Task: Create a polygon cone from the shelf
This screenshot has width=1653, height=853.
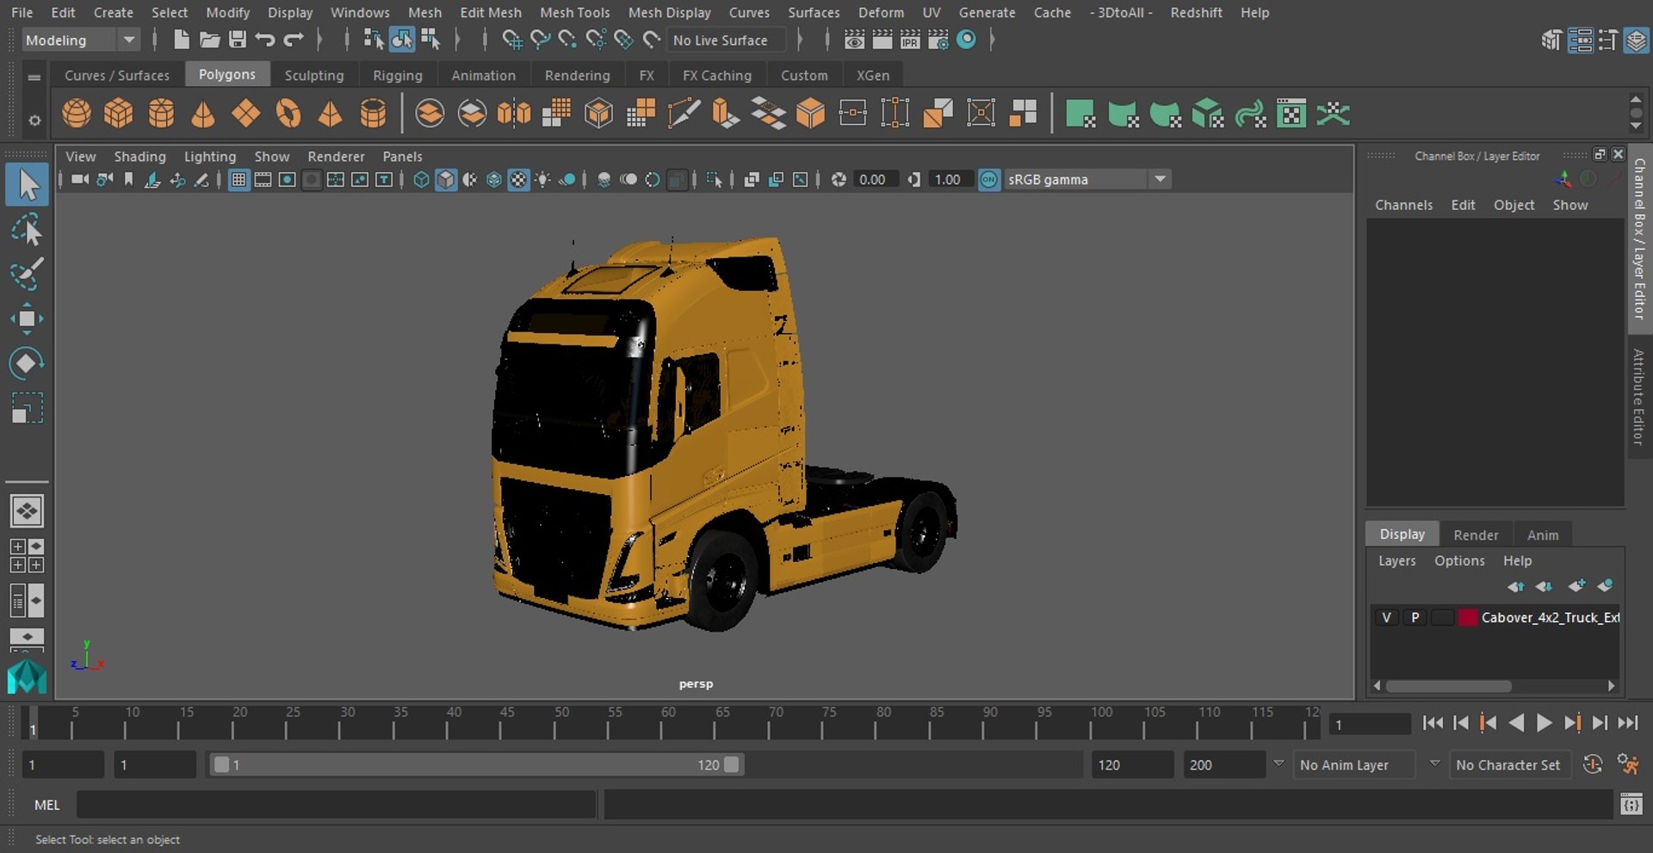Action: 203,113
